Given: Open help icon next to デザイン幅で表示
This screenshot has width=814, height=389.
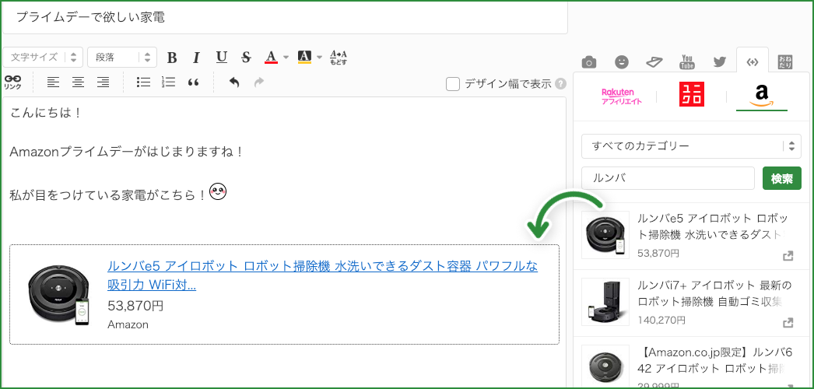Looking at the screenshot, I should [x=560, y=84].
